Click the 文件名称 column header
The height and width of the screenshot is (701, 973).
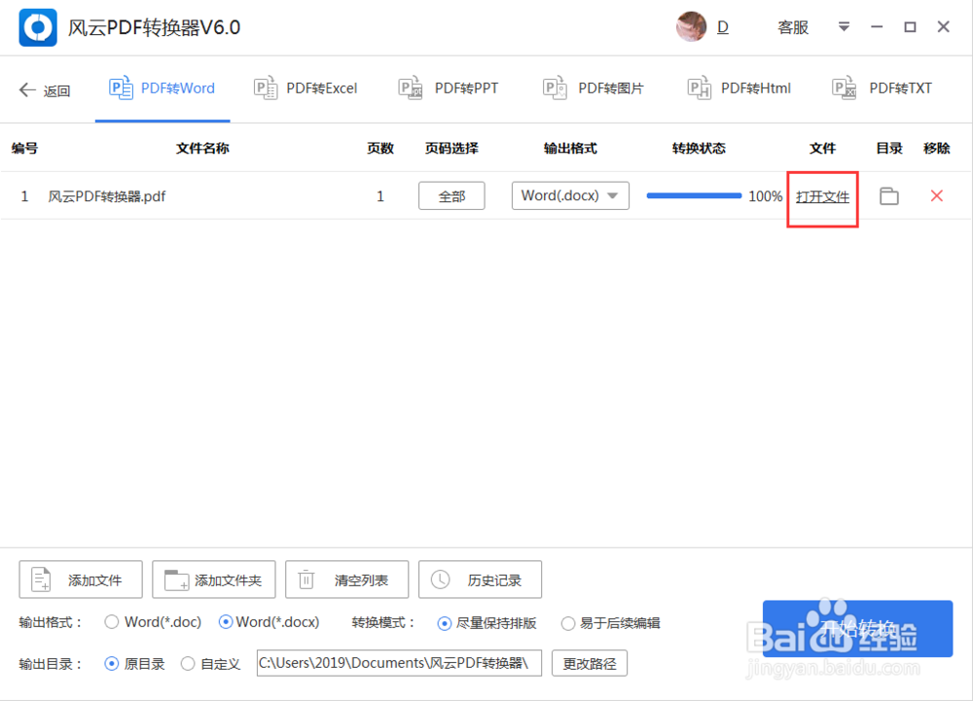pyautogui.click(x=203, y=148)
